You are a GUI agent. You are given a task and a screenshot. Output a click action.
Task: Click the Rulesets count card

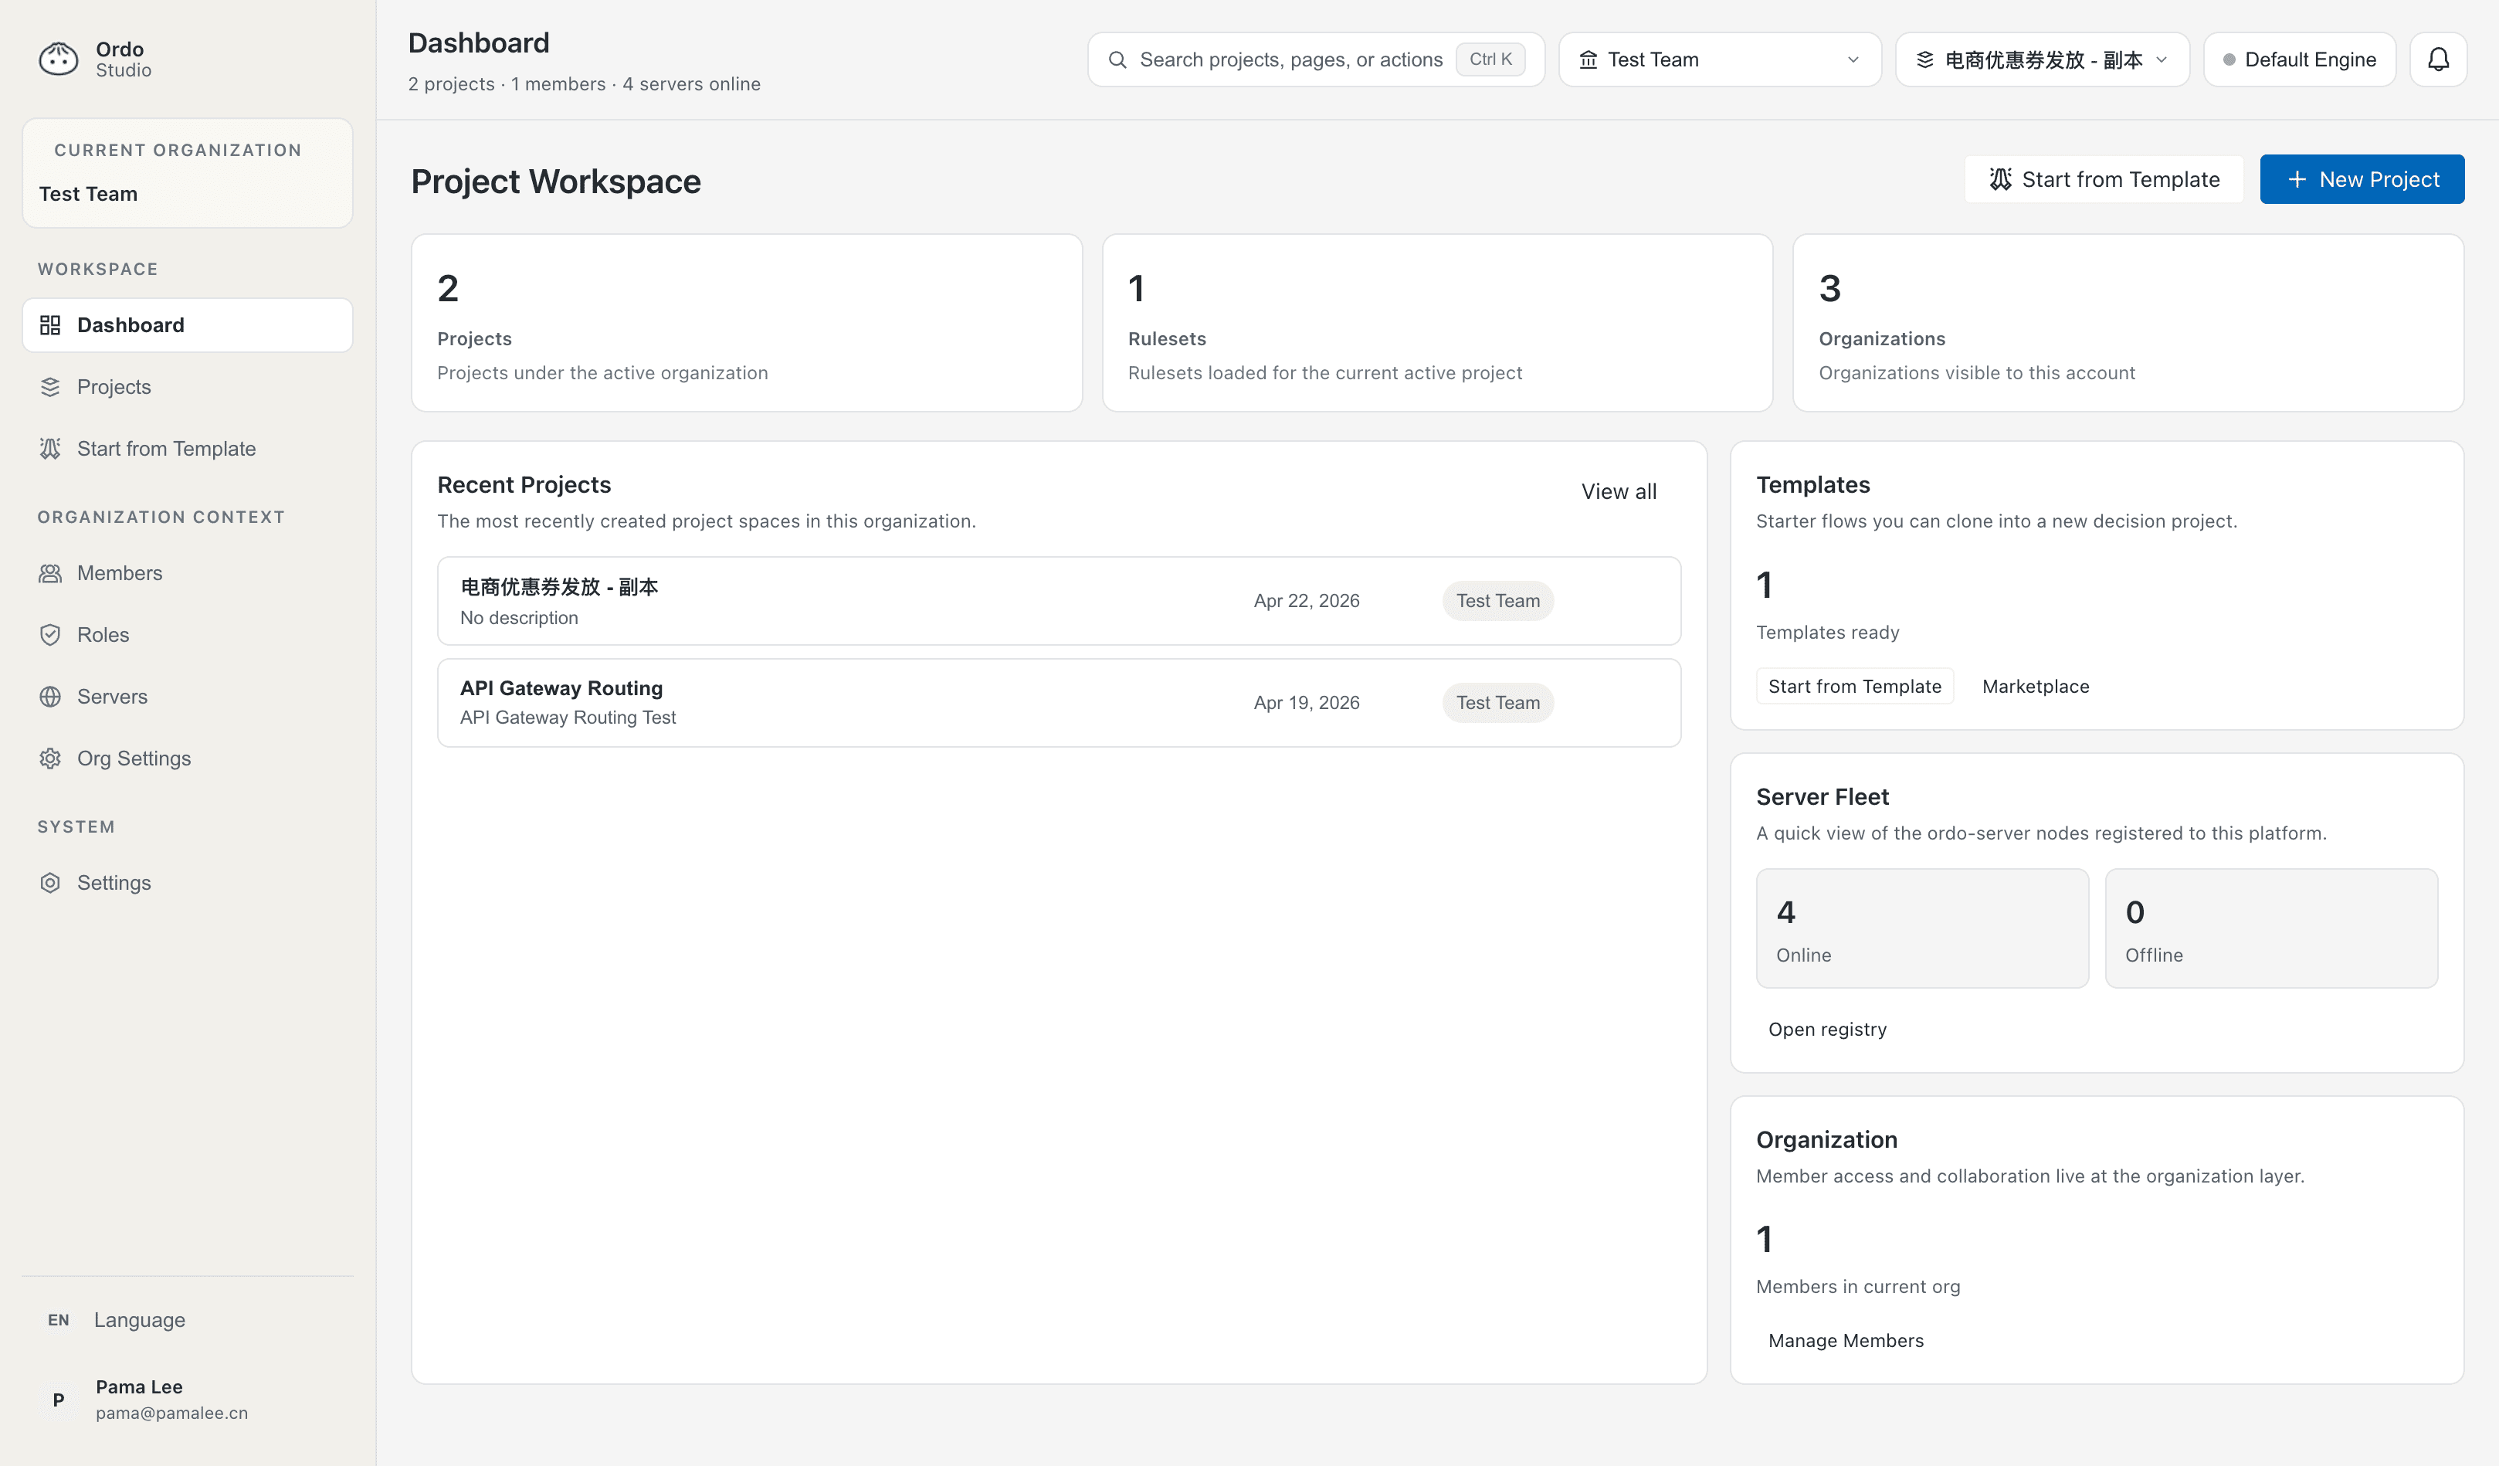pyautogui.click(x=1437, y=324)
